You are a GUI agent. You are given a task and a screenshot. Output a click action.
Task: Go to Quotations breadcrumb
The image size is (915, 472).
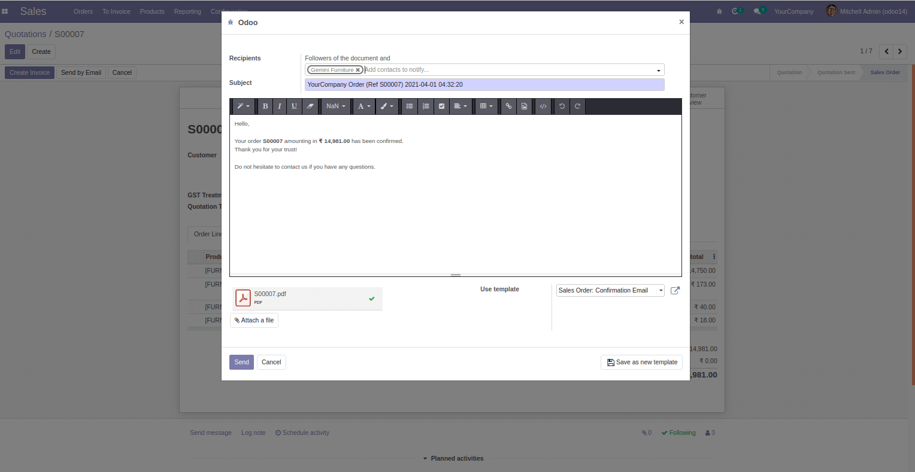point(26,34)
